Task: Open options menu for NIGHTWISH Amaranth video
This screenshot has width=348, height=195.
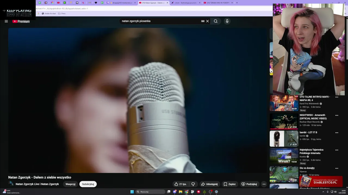Action: (x=337, y=115)
